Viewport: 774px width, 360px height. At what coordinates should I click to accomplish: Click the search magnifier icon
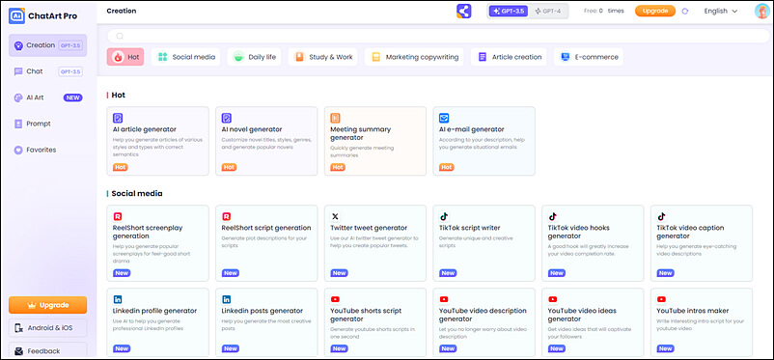(120, 36)
